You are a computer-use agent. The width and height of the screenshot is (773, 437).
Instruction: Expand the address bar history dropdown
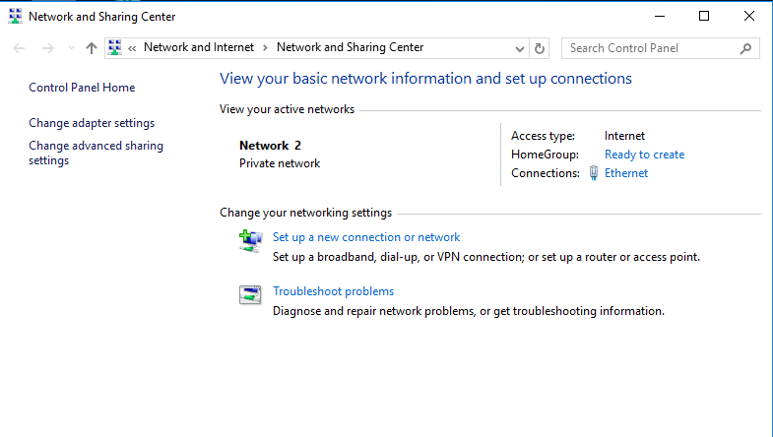click(x=519, y=48)
